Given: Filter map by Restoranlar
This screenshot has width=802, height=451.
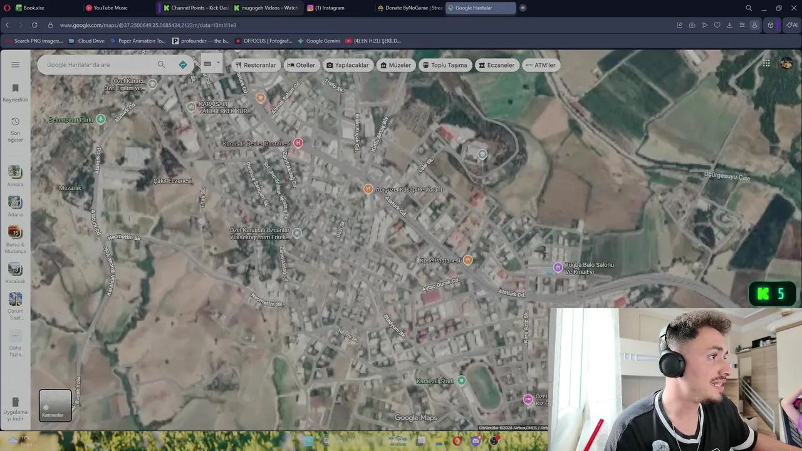Looking at the screenshot, I should tap(255, 65).
